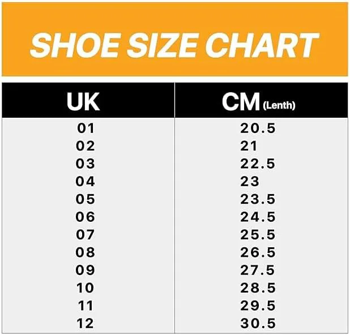
Task: Choose UK size 08
Action: pyautogui.click(x=86, y=252)
